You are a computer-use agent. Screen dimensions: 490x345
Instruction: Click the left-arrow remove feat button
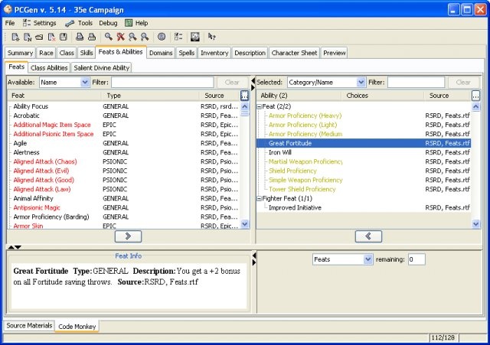click(368, 236)
